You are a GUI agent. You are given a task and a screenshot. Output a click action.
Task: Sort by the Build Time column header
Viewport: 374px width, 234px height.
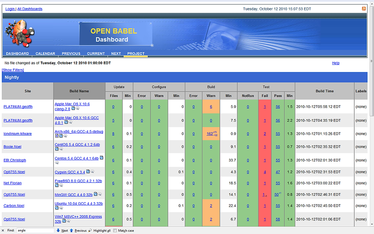pos(325,91)
